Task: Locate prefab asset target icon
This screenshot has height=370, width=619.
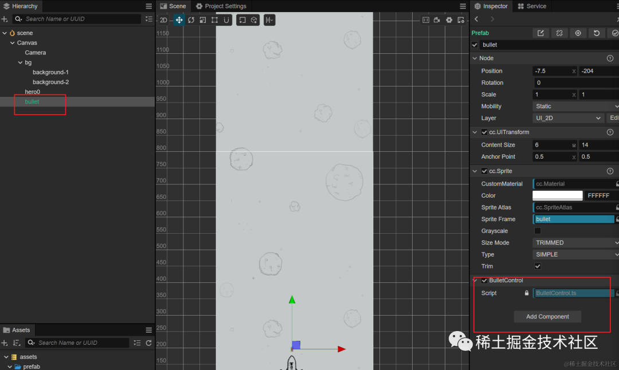Action: click(x=578, y=33)
